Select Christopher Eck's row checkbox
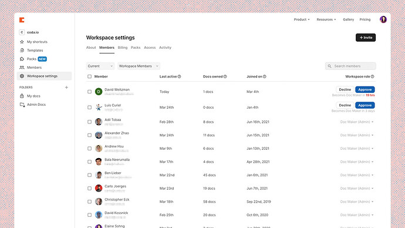The width and height of the screenshot is (405, 228). [x=89, y=202]
